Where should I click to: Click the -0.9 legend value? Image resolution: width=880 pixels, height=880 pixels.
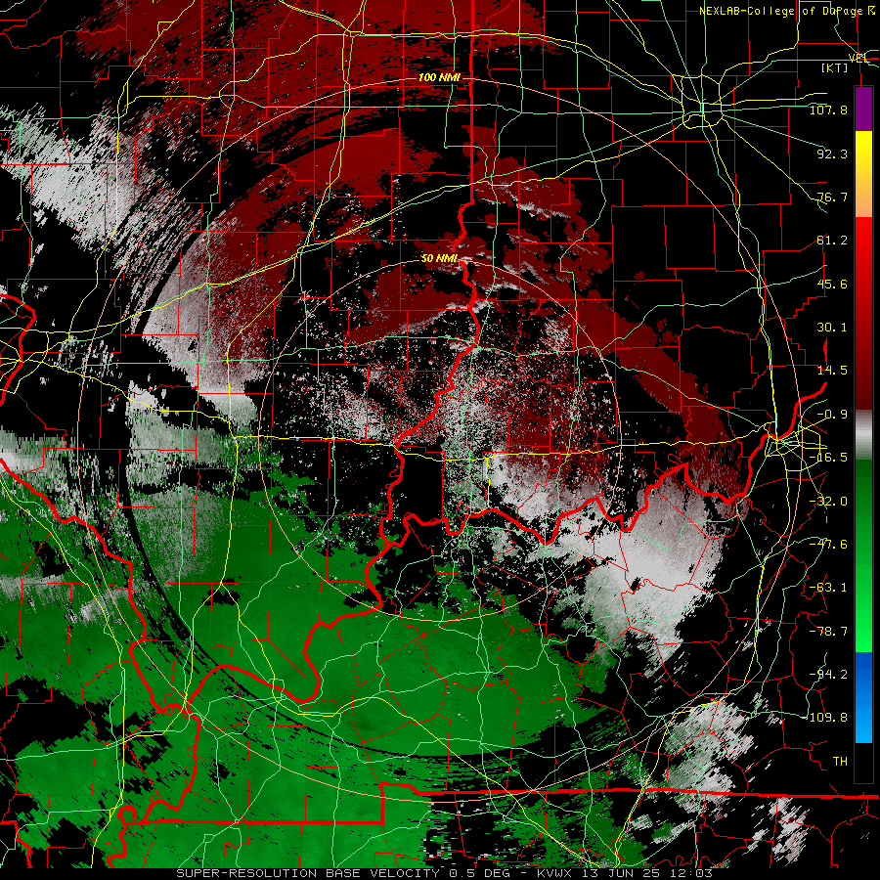point(832,415)
